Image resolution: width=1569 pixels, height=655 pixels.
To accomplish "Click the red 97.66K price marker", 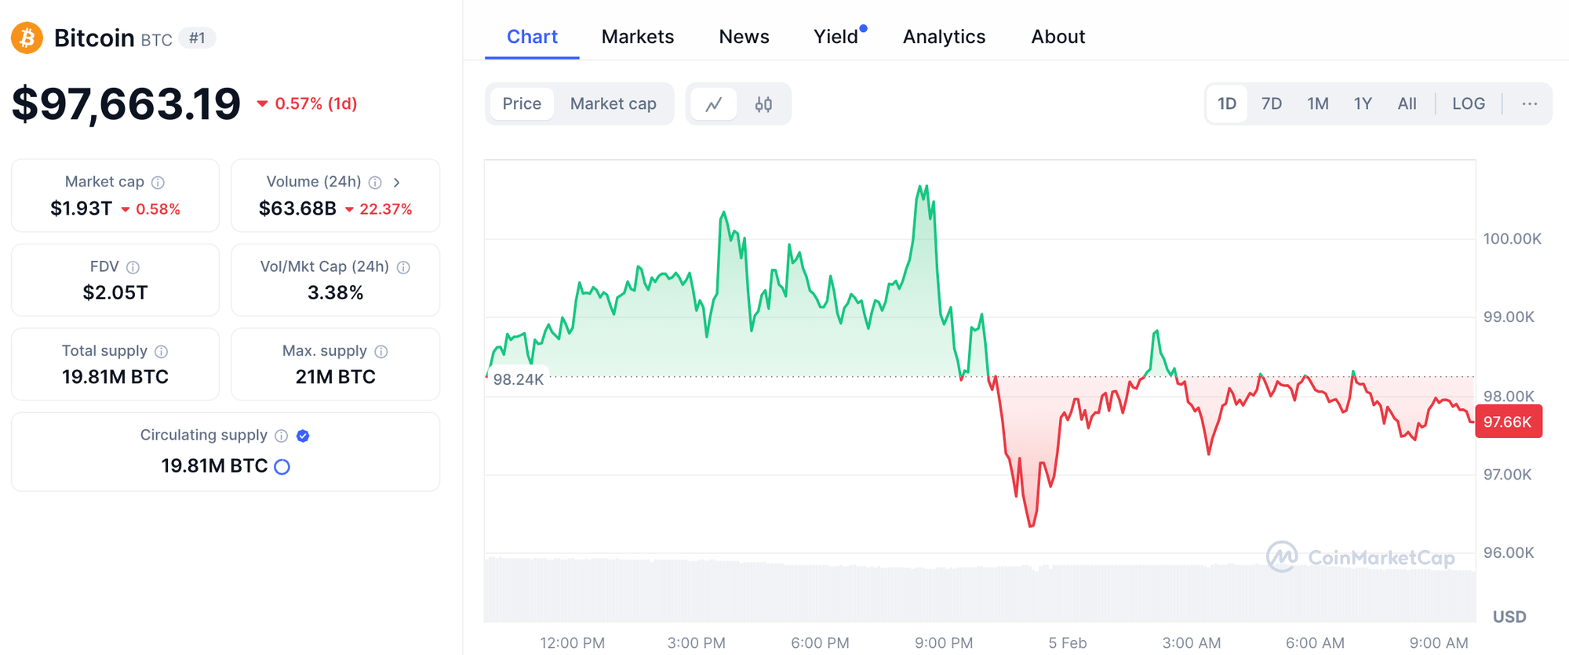I will (1508, 422).
